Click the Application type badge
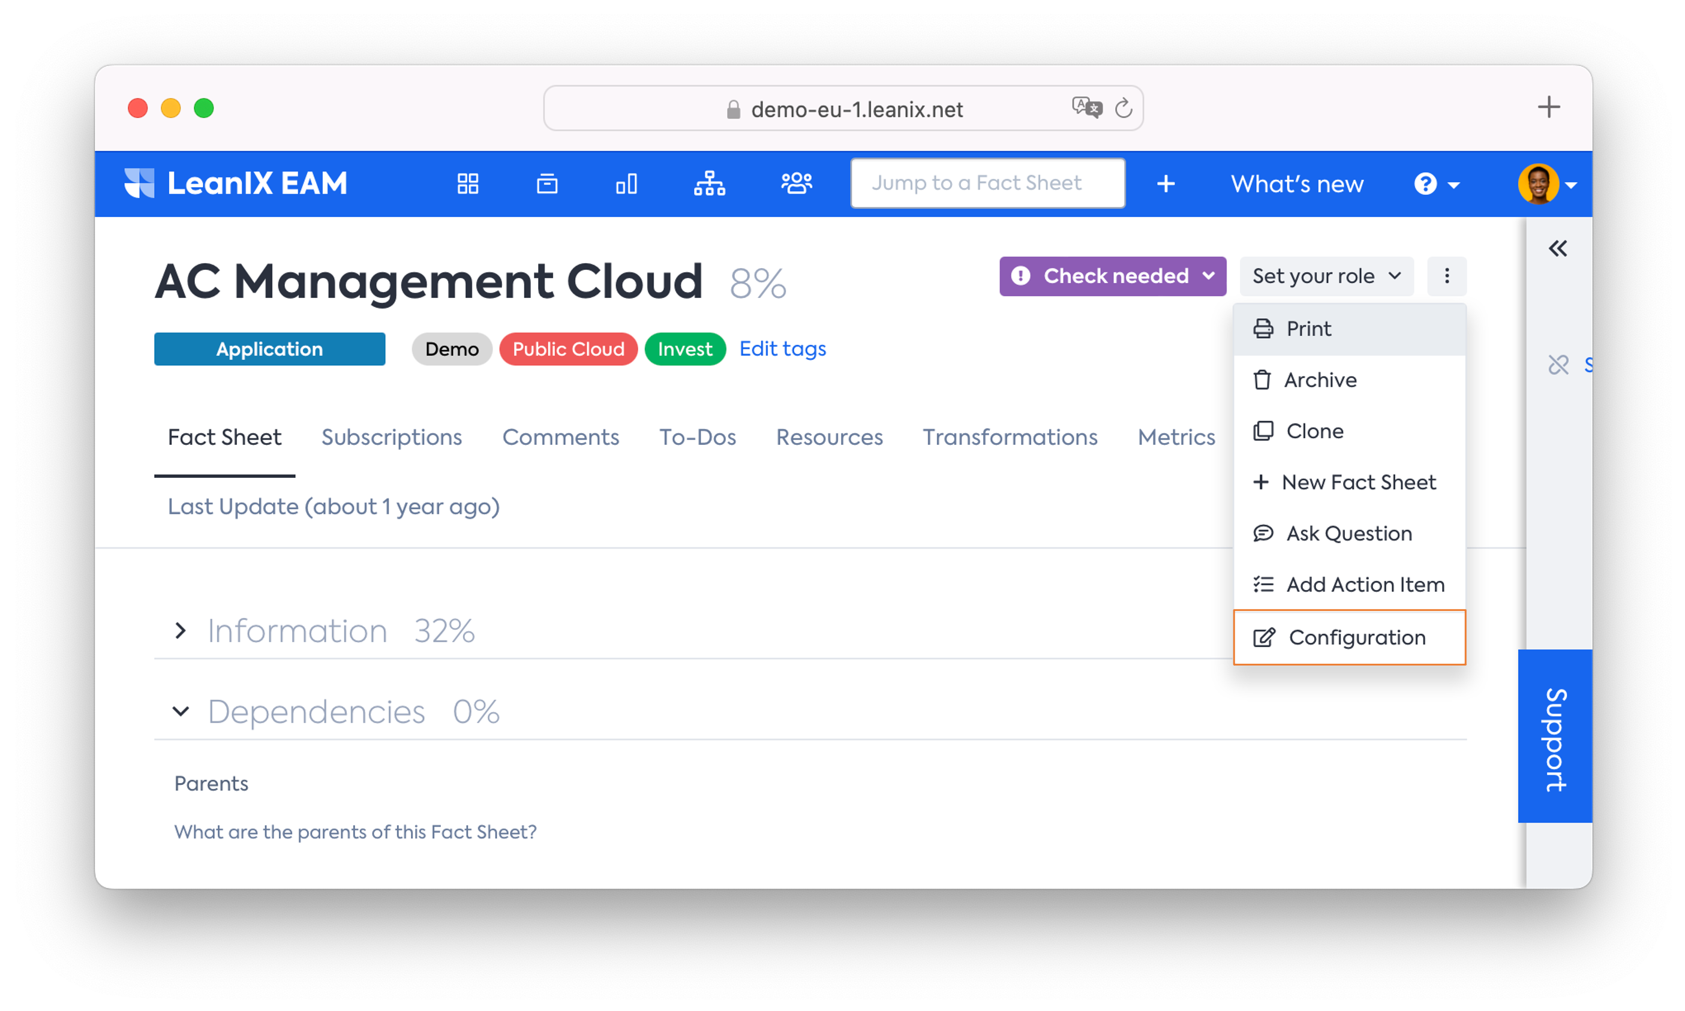1685x1011 pixels. (x=269, y=349)
